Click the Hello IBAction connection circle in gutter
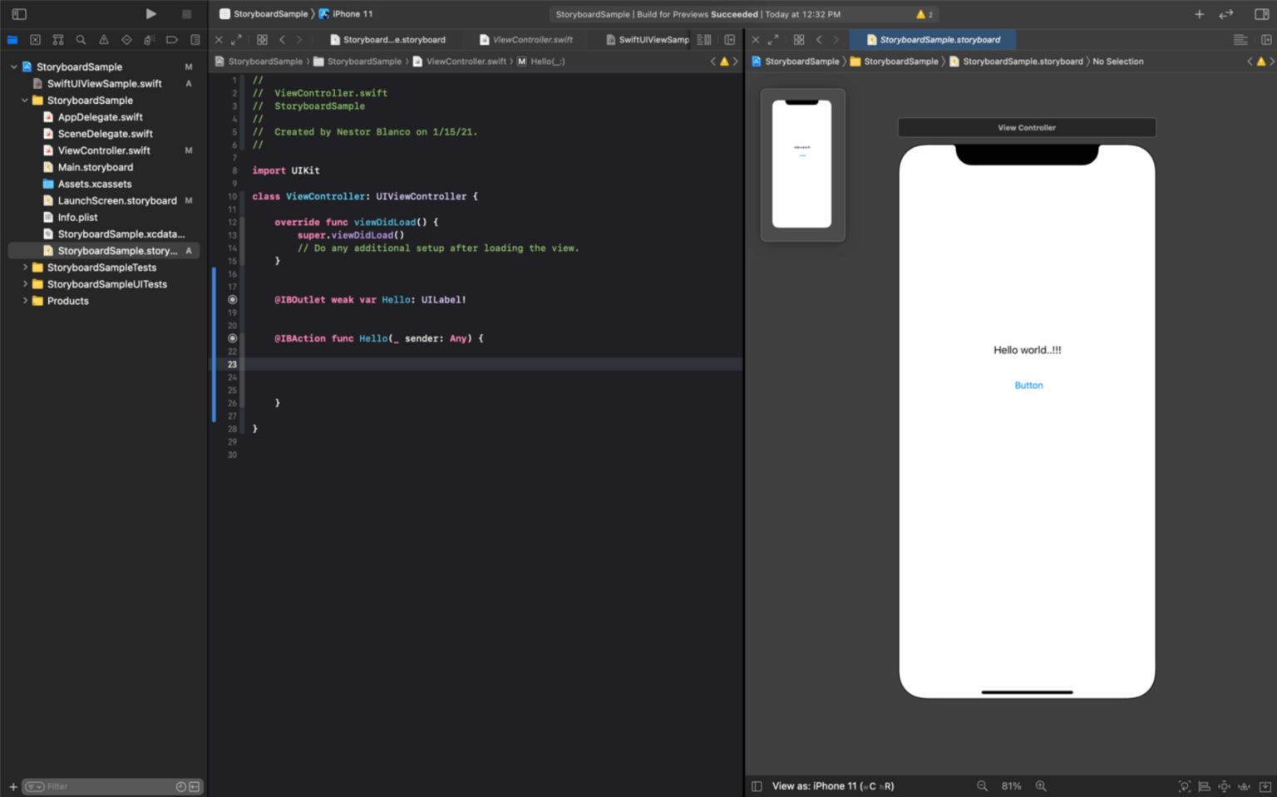Image resolution: width=1277 pixels, height=797 pixels. tap(232, 338)
